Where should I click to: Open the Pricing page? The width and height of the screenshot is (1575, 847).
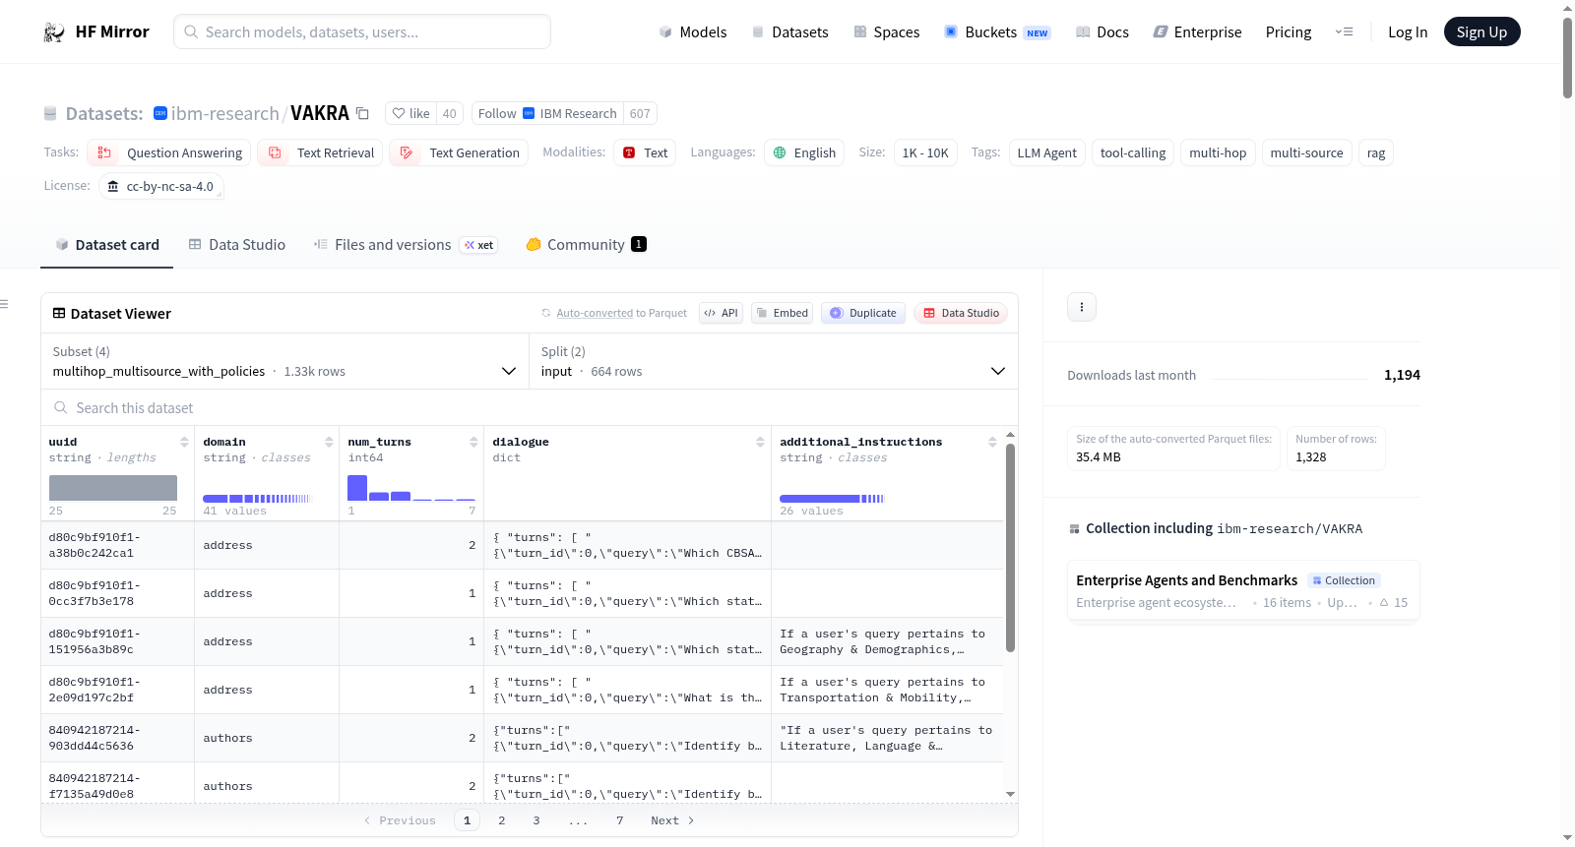point(1289,32)
